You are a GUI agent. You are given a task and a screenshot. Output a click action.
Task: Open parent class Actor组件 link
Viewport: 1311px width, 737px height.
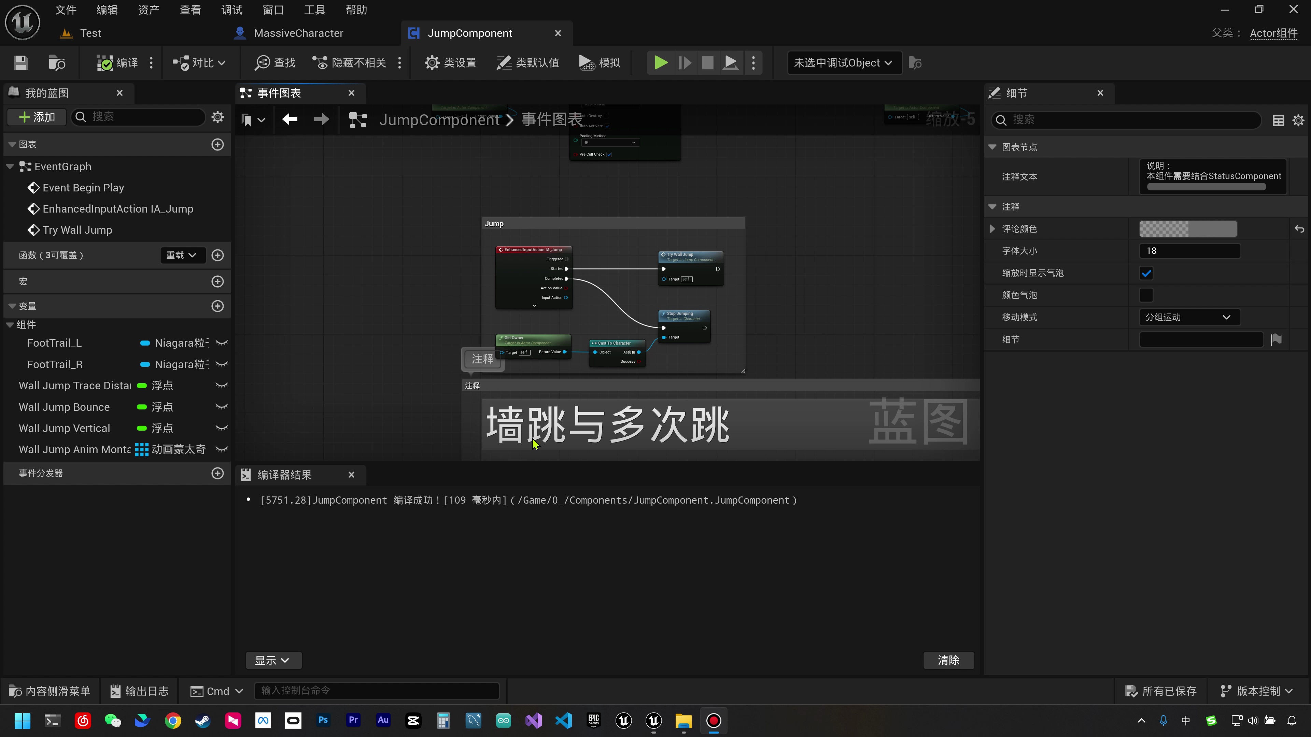click(1273, 33)
